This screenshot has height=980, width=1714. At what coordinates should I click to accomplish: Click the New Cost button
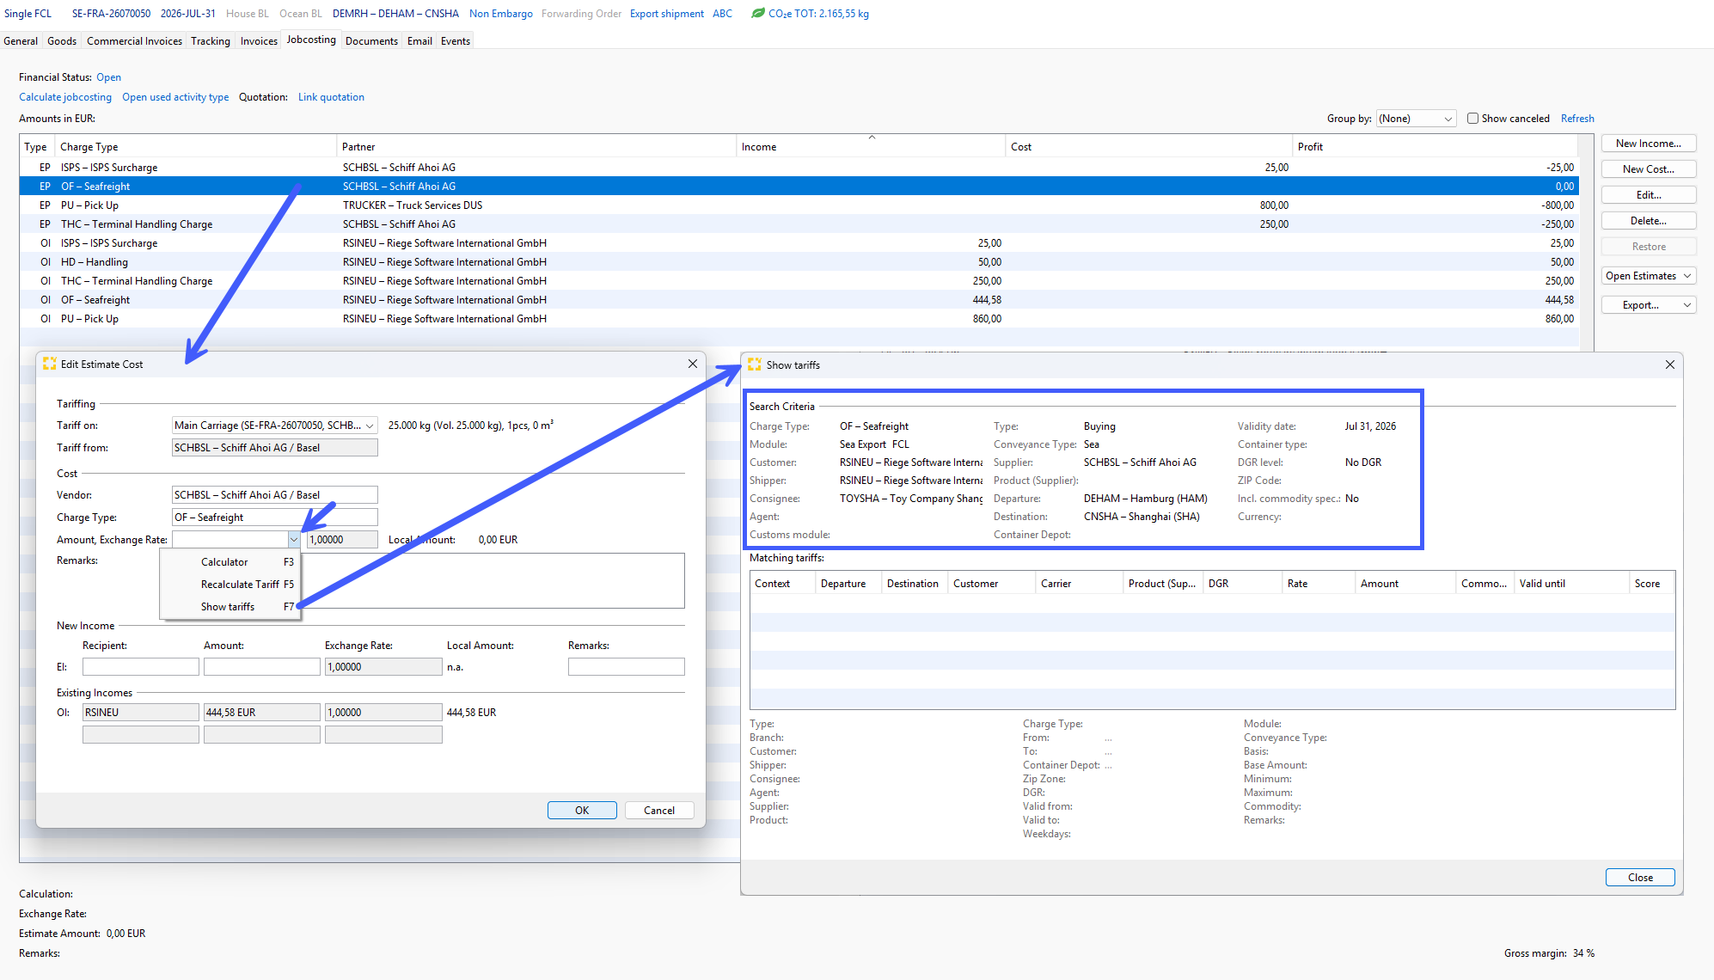coord(1649,169)
